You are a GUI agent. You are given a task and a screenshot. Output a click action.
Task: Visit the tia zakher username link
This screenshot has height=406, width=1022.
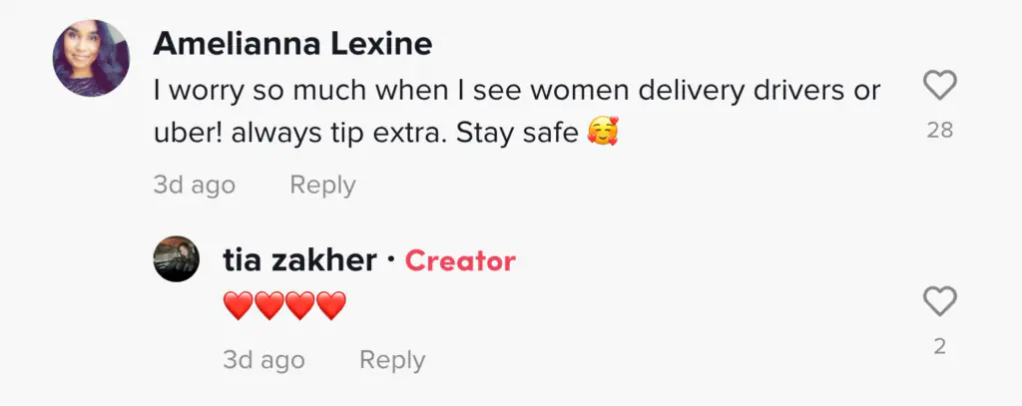coord(299,260)
